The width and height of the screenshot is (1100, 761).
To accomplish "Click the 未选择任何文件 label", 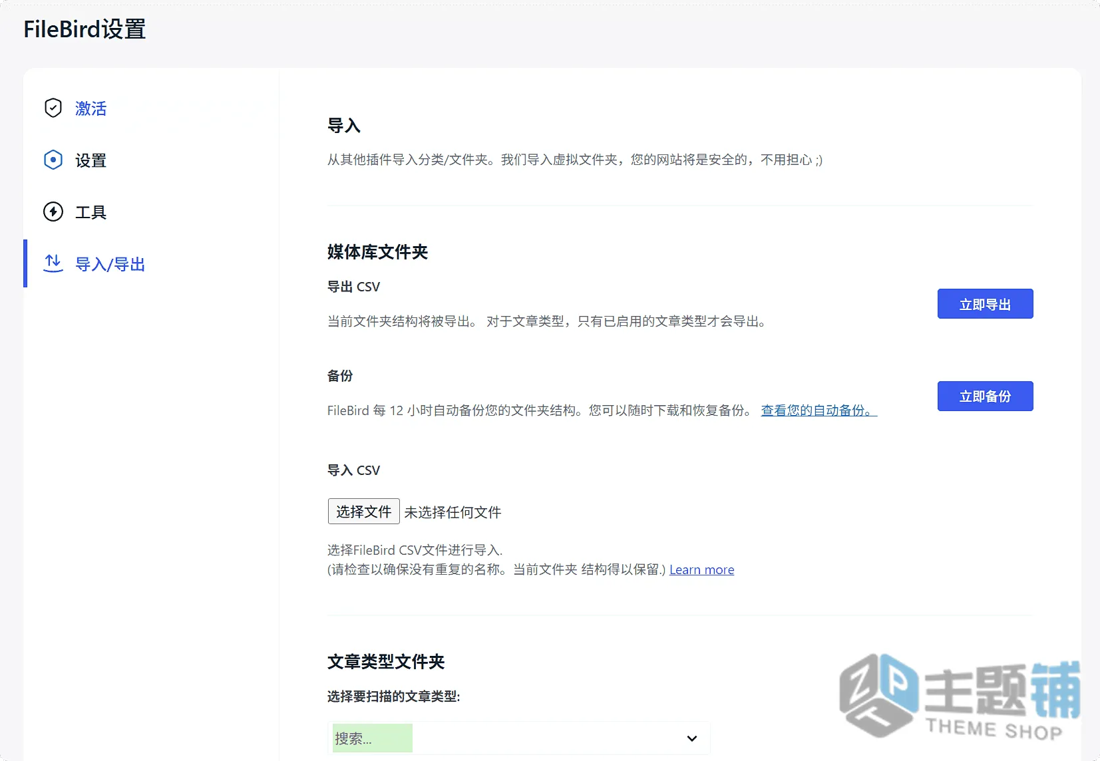I will coord(453,512).
